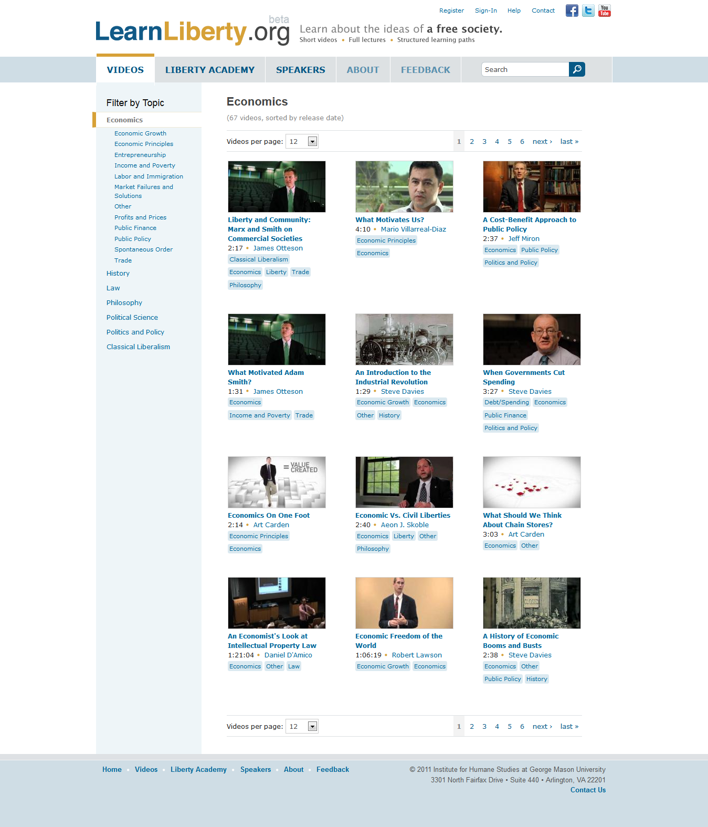Go to page 4 in bottom pagination
Screen dimensions: 708x827
tap(497, 726)
